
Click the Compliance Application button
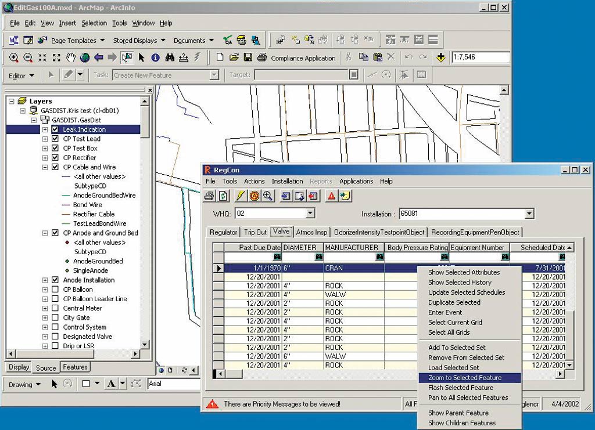[x=302, y=58]
